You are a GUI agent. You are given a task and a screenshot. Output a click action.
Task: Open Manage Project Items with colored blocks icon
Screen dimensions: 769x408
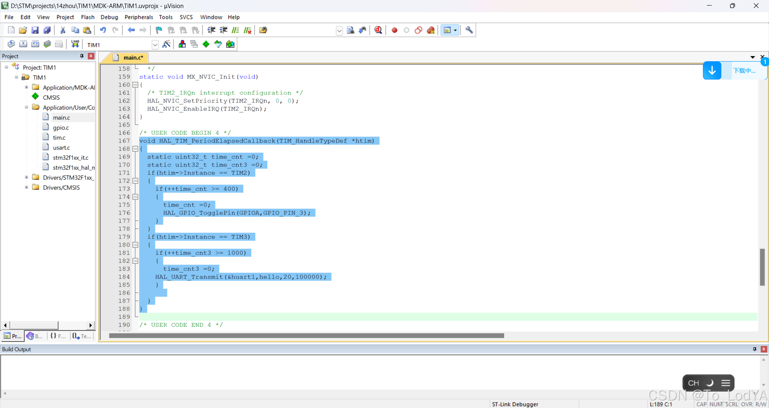[182, 44]
